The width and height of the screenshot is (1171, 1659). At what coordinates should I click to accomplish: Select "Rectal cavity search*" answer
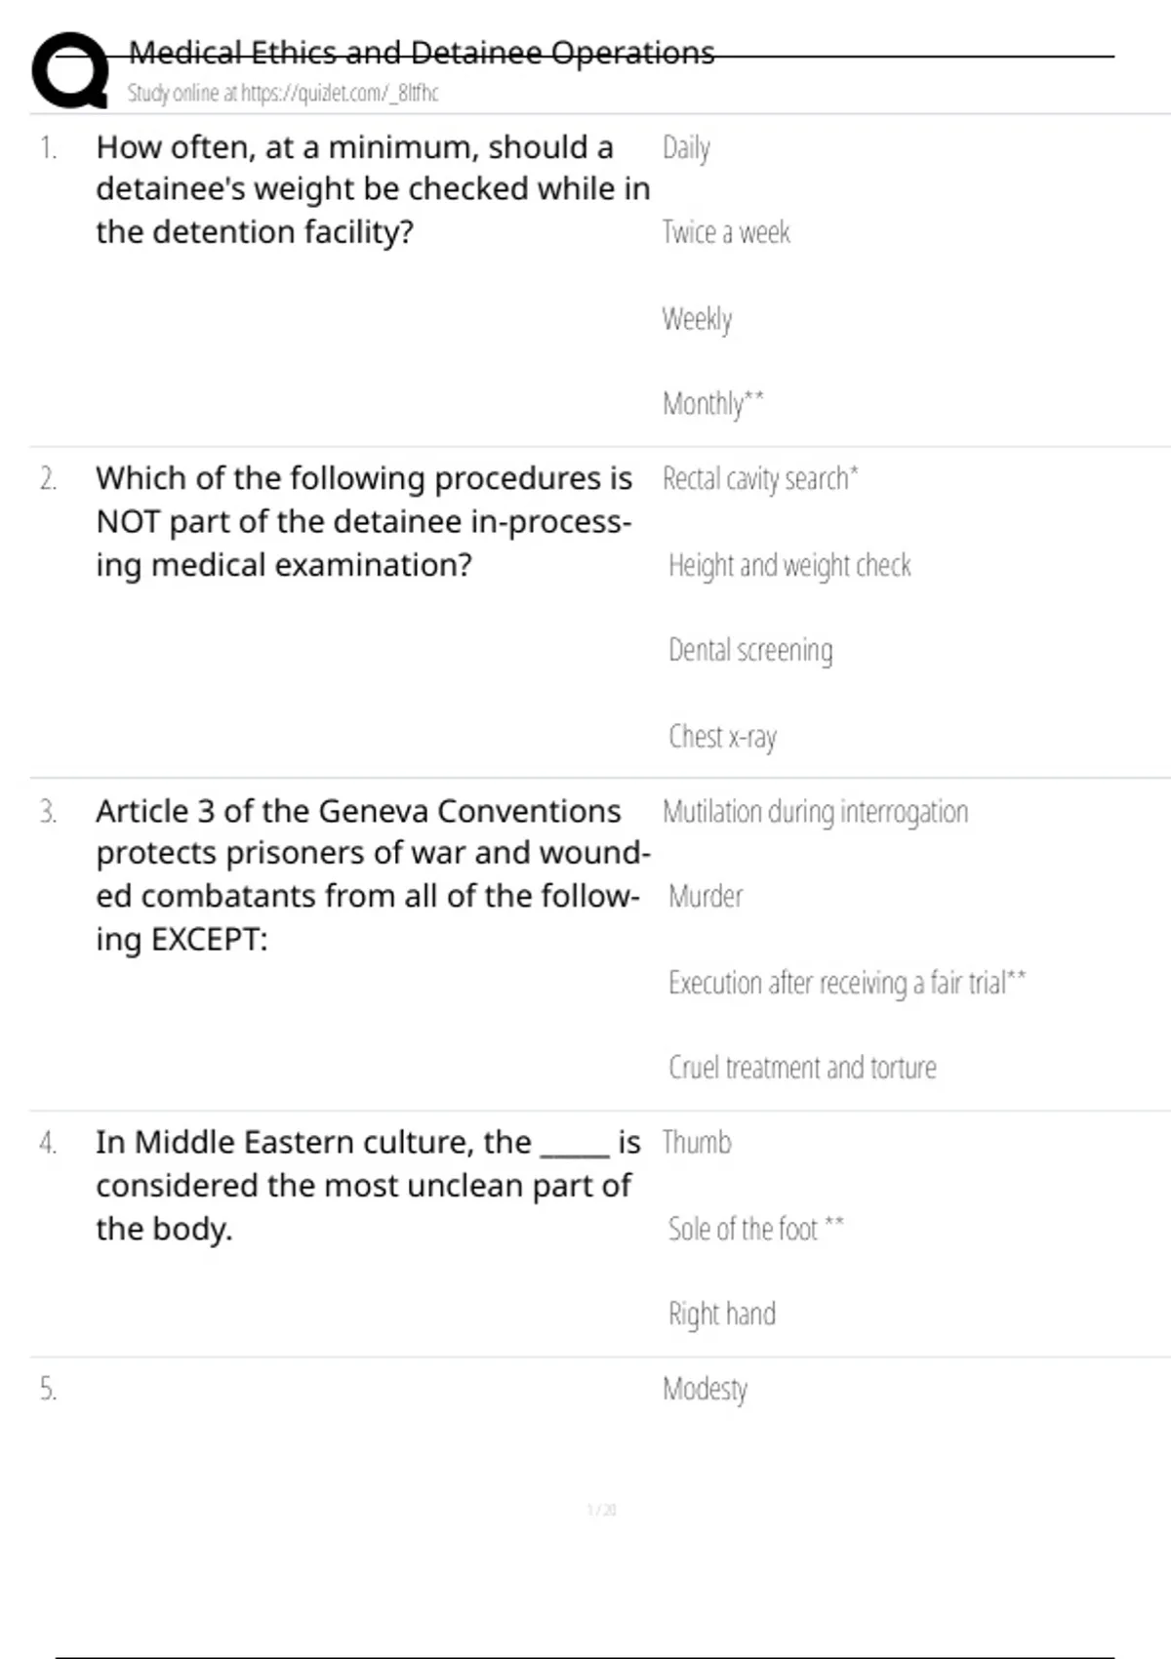pos(760,479)
